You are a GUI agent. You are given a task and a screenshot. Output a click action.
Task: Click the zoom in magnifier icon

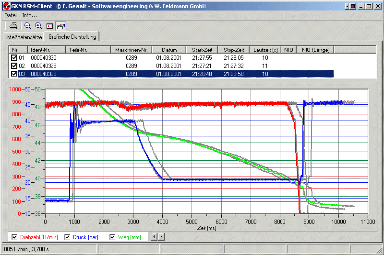pos(38,26)
